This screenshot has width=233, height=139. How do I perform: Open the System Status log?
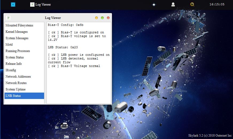tap(24, 57)
